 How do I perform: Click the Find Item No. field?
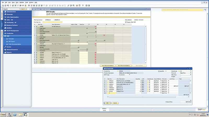click(x=52, y=22)
